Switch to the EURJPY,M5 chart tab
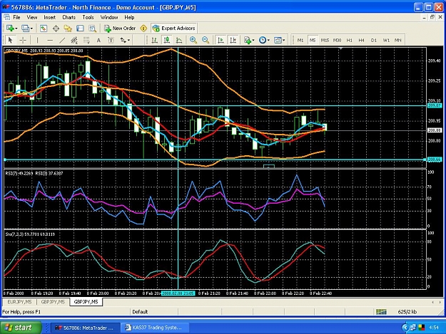 19,302
